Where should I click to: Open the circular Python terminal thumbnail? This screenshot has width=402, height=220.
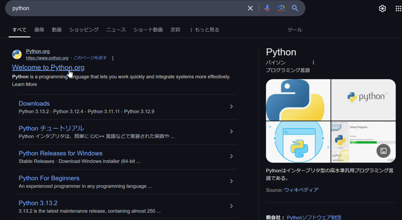point(298,142)
